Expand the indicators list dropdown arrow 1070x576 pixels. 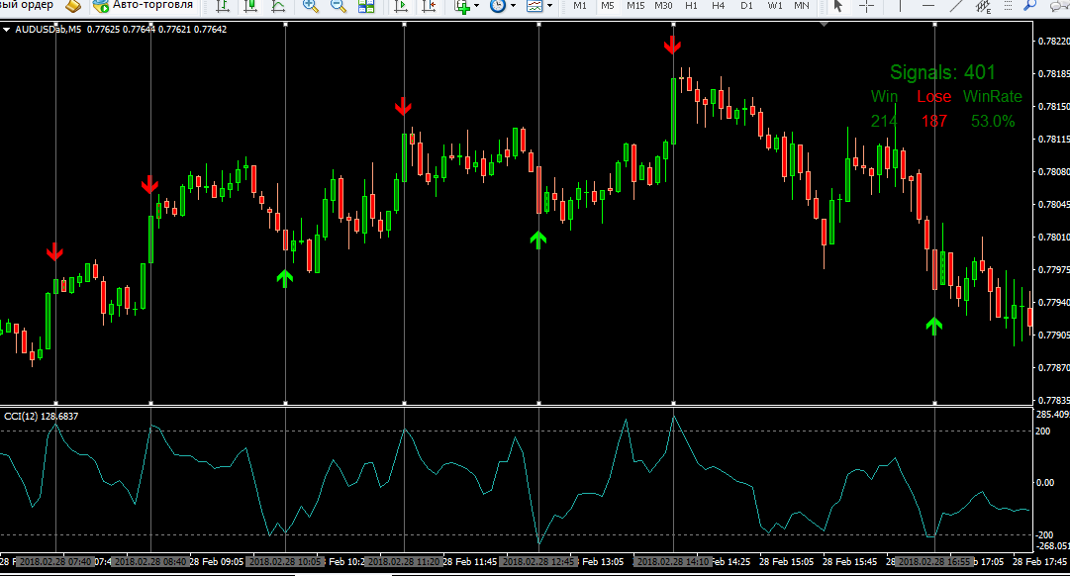pos(476,6)
